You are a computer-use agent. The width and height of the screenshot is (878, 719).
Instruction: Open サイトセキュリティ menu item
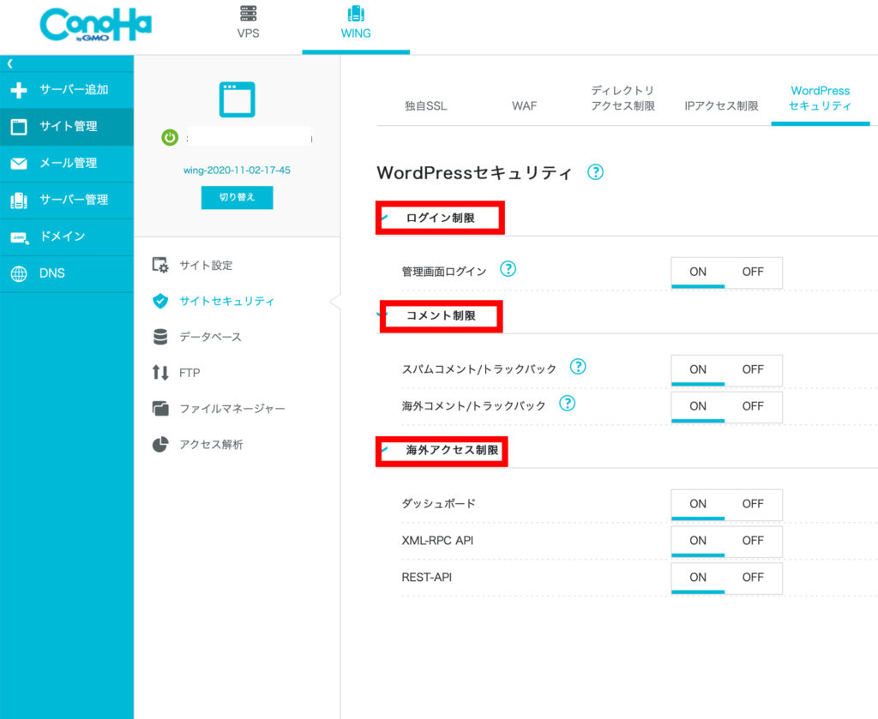[x=226, y=301]
